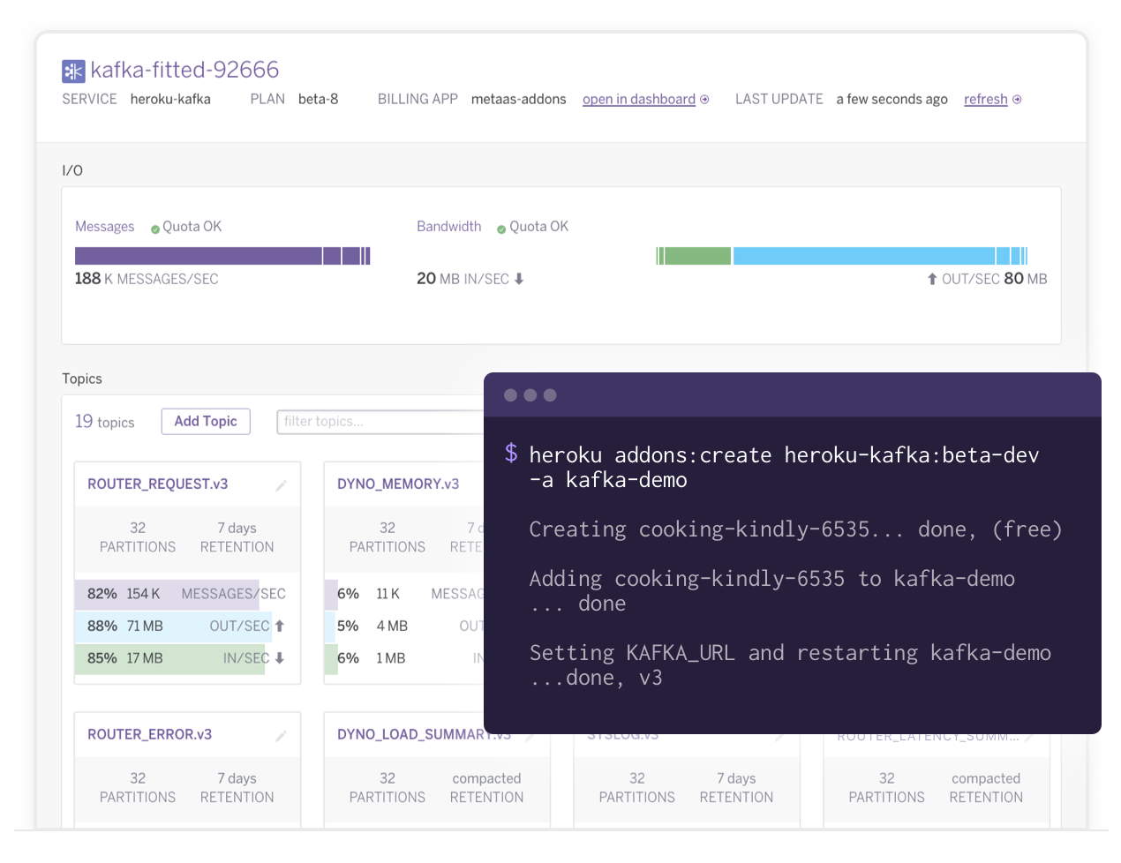The width and height of the screenshot is (1121, 863).
Task: Click the green Quota OK icon for Bandwidth
Action: tap(501, 229)
